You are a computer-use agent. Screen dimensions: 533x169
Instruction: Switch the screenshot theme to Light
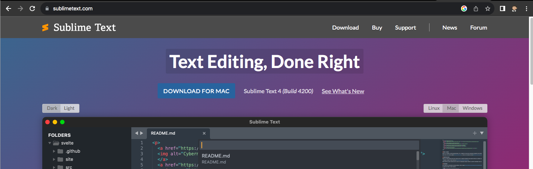point(69,108)
